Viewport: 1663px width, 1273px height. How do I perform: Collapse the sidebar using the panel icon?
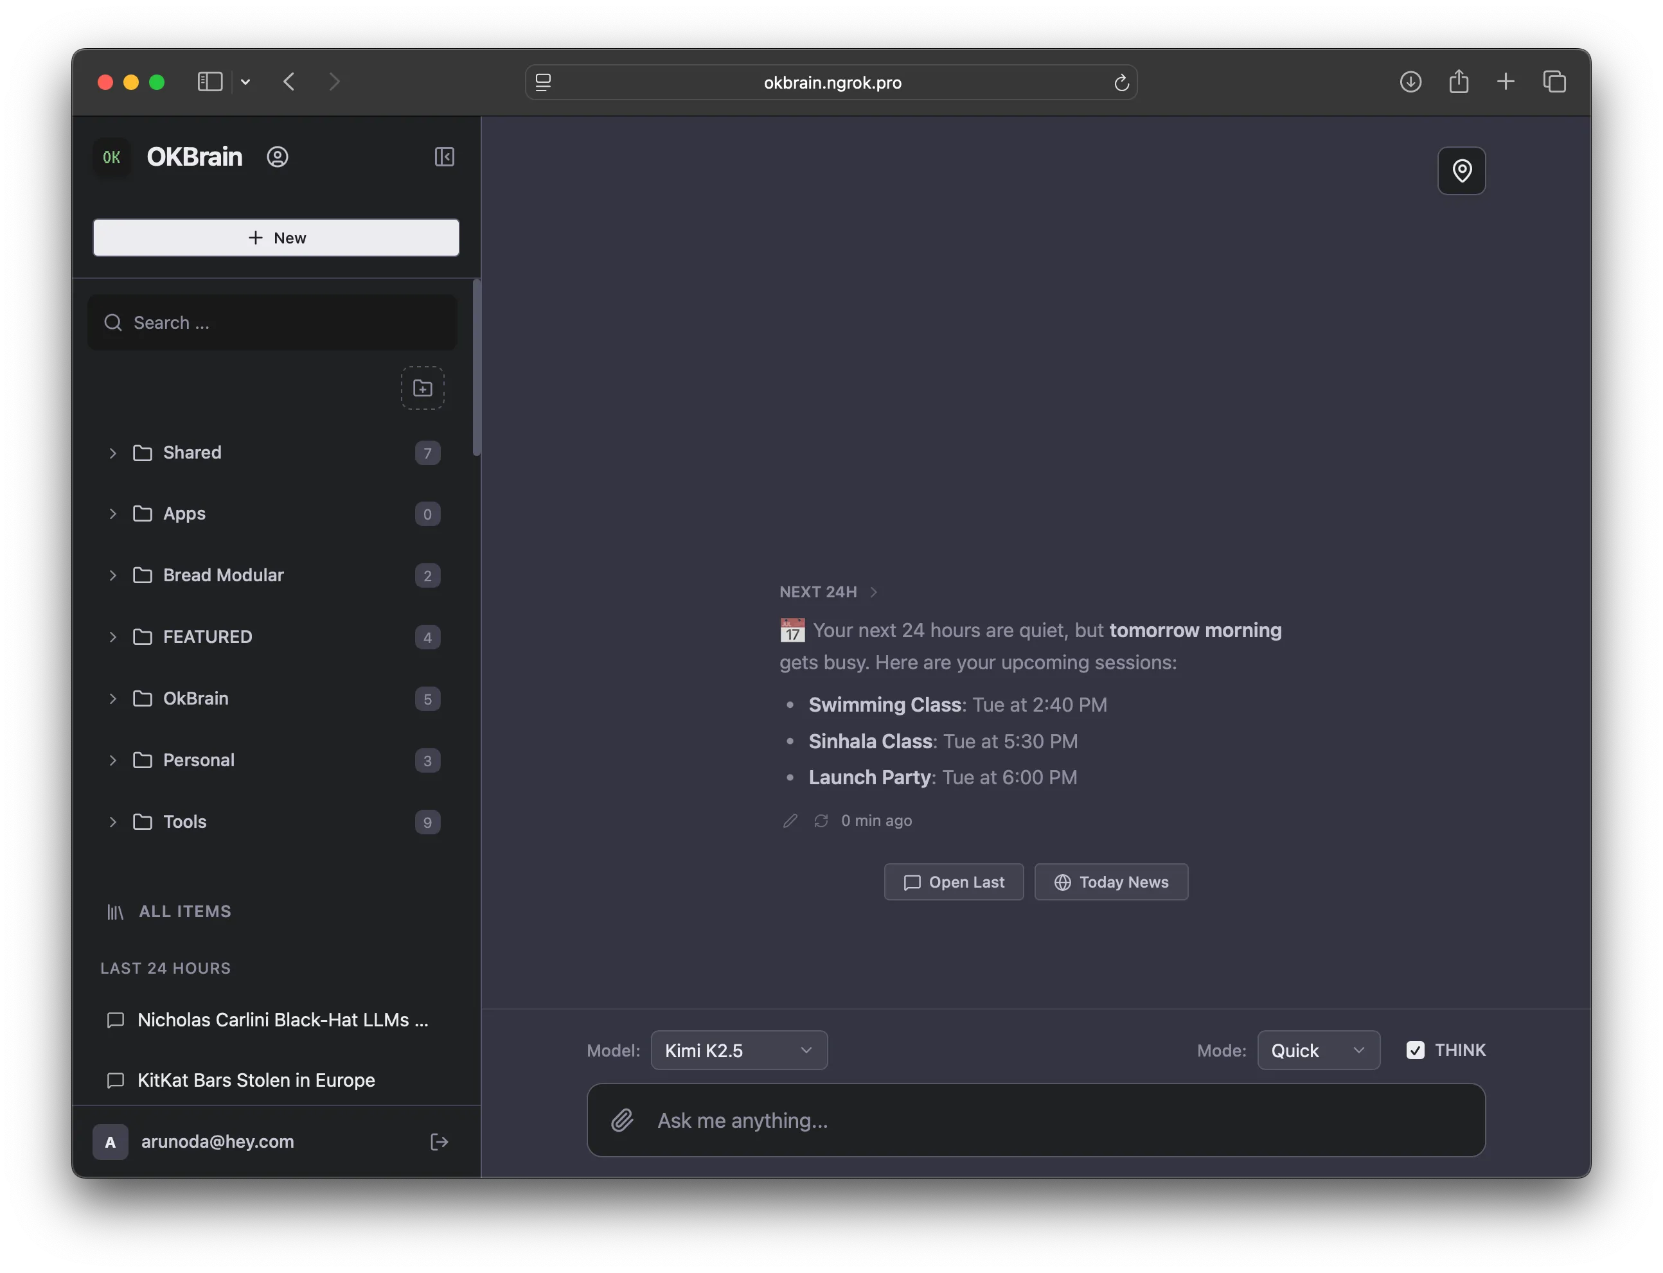point(445,157)
